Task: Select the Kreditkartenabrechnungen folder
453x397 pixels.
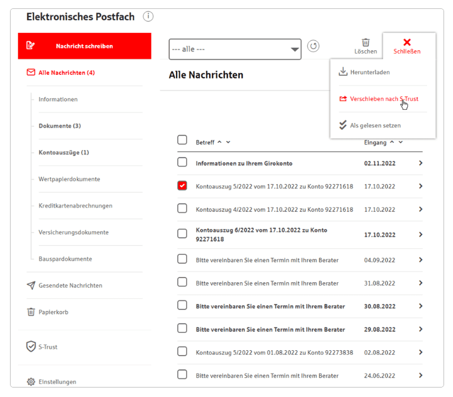Action: [75, 206]
